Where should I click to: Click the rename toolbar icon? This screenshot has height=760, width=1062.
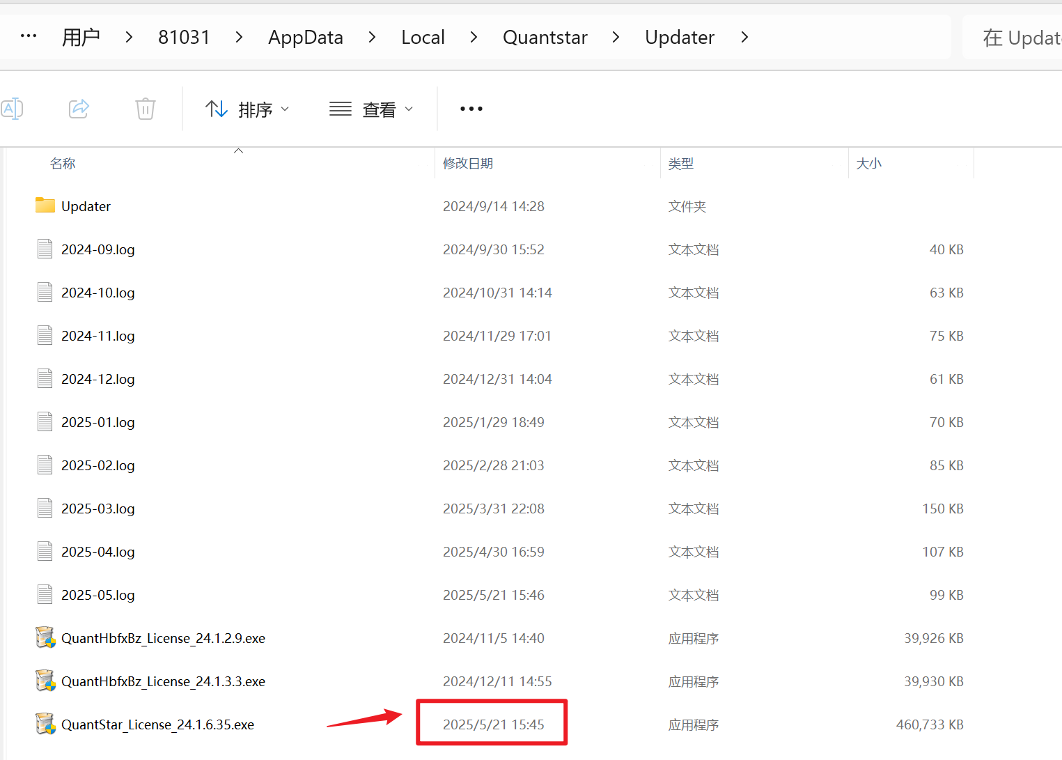coord(12,109)
